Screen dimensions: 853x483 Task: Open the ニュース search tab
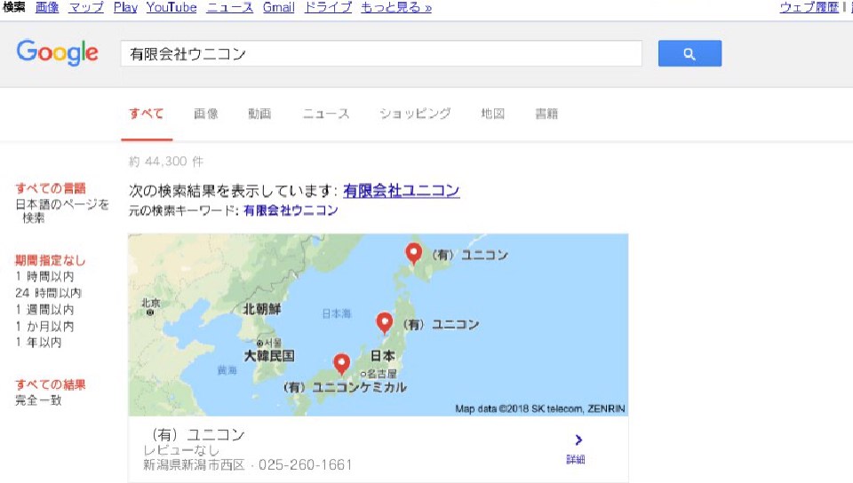click(326, 114)
